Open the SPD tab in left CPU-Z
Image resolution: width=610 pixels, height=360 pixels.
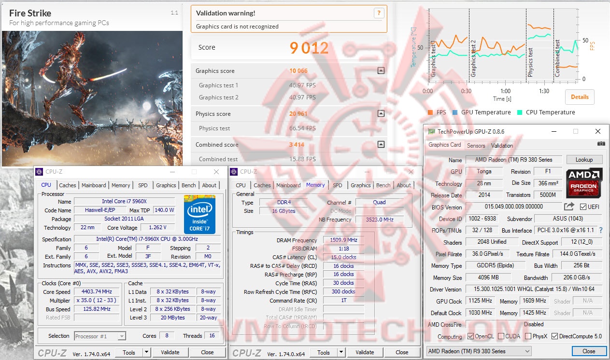click(x=143, y=185)
